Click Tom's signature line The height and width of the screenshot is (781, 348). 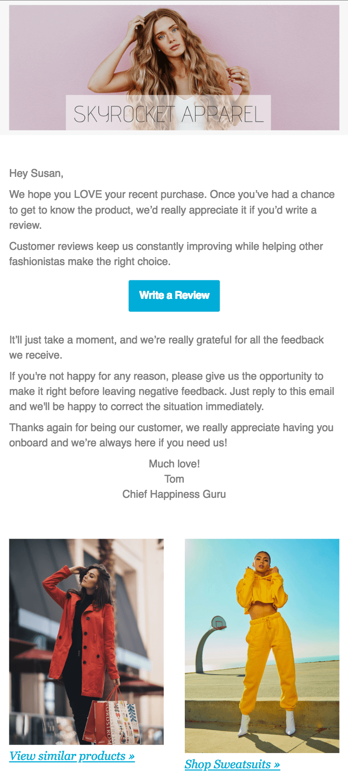tap(174, 479)
